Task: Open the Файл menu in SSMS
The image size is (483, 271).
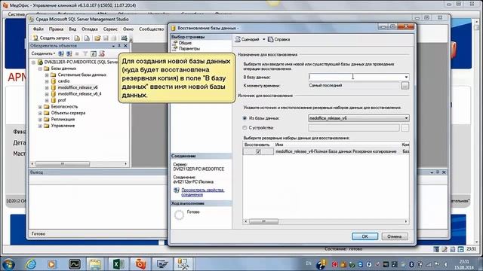Action: coord(38,29)
